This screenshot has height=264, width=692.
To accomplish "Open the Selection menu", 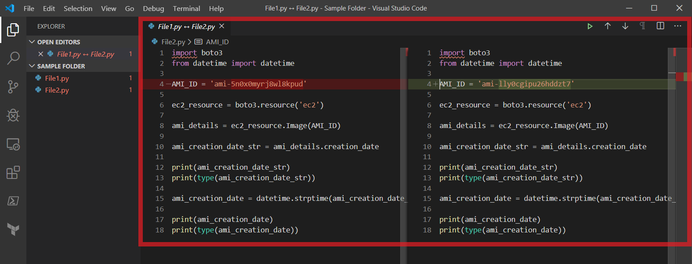I will coord(78,8).
